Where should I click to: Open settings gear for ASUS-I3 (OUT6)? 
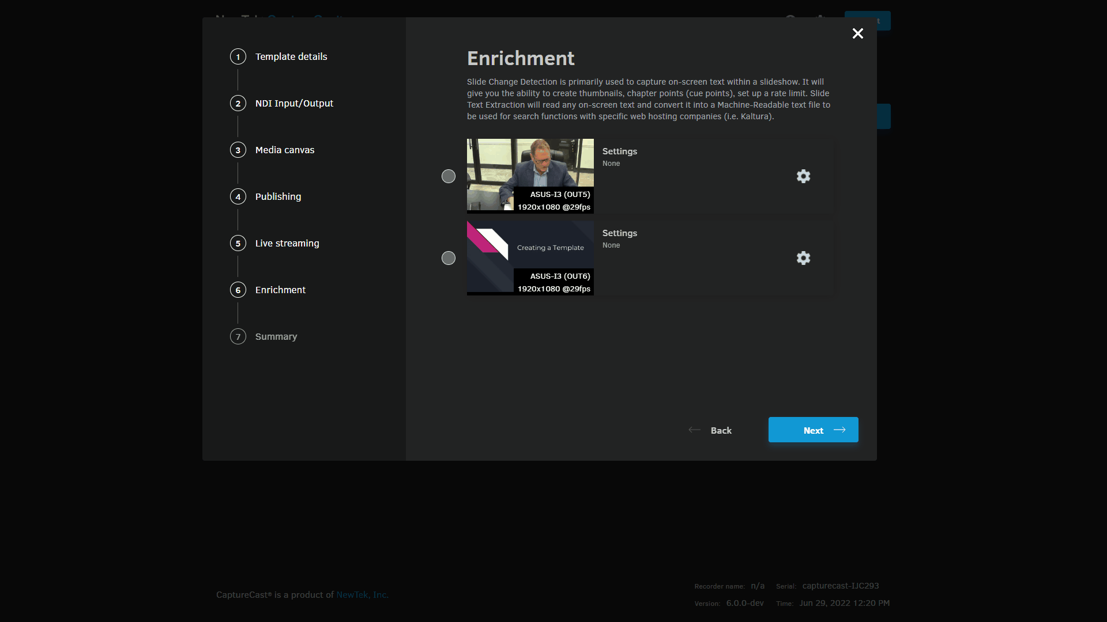coord(803,258)
